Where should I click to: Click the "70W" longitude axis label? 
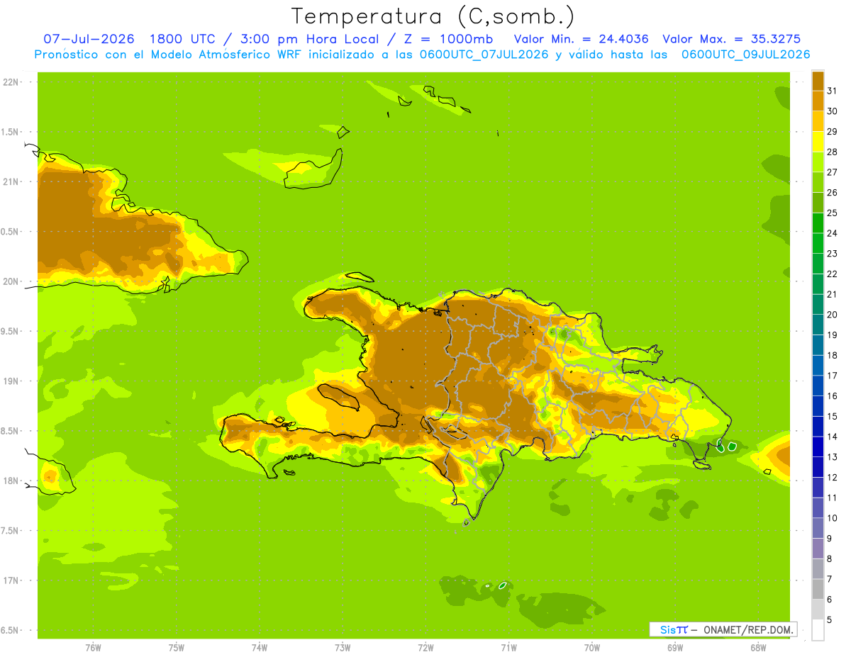click(x=592, y=647)
